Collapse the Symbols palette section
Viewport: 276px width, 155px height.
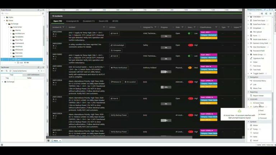point(249,122)
